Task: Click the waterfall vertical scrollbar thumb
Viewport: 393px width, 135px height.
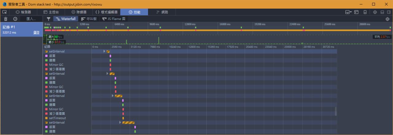Action: [336, 111]
